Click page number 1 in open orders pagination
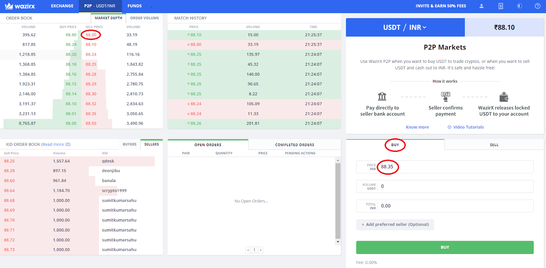 coord(254,250)
